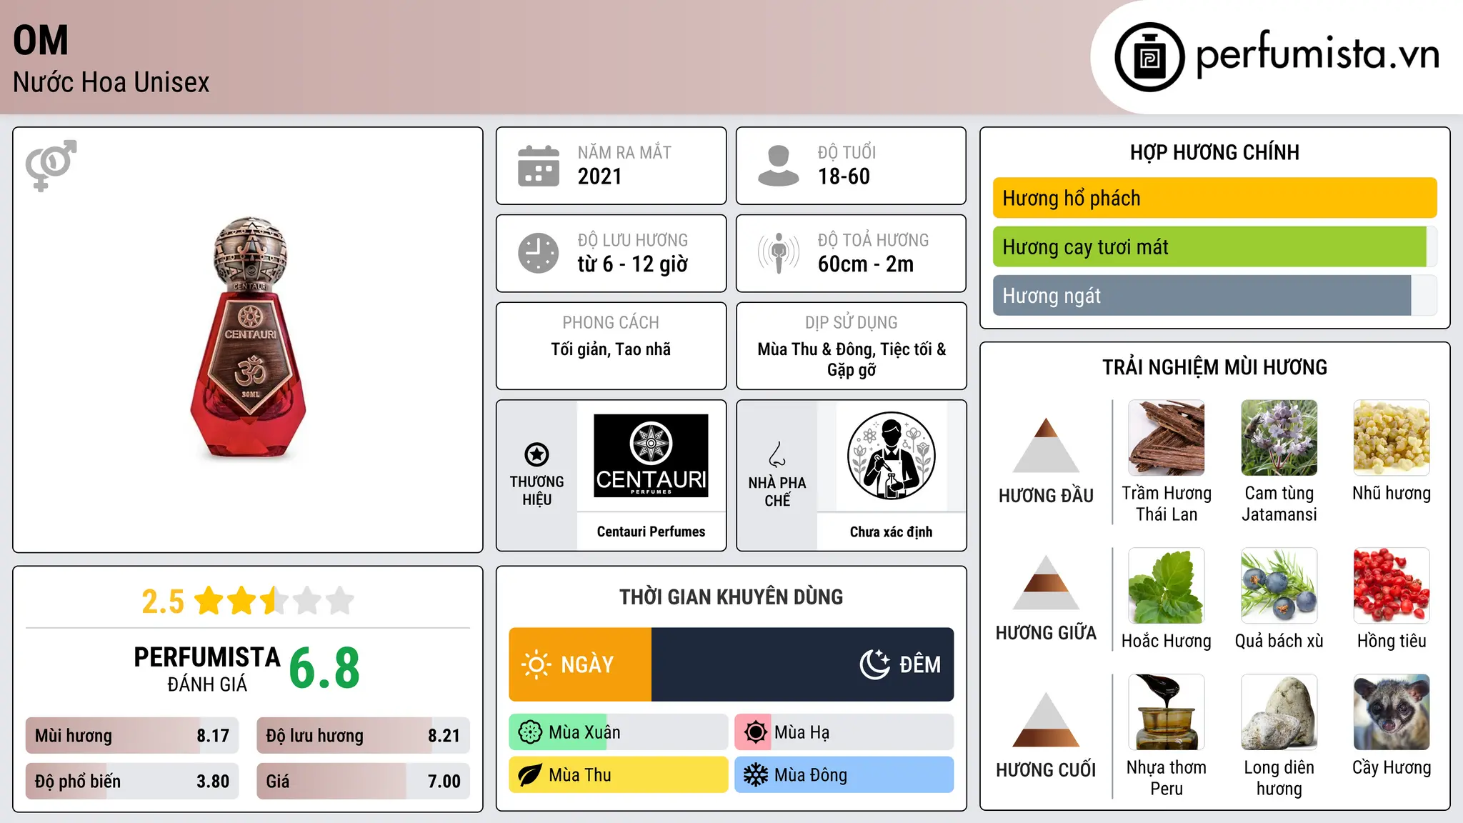Select the OM red perfume bottle image

coord(249,339)
